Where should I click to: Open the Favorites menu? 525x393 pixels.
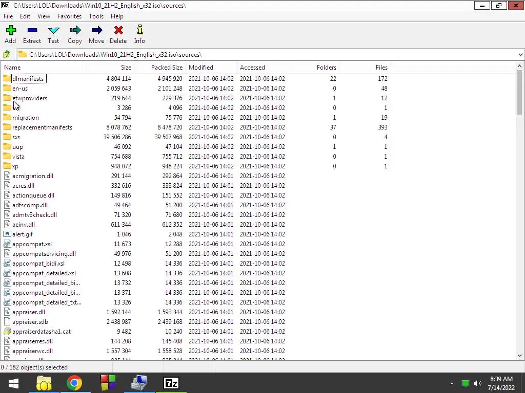click(x=69, y=16)
